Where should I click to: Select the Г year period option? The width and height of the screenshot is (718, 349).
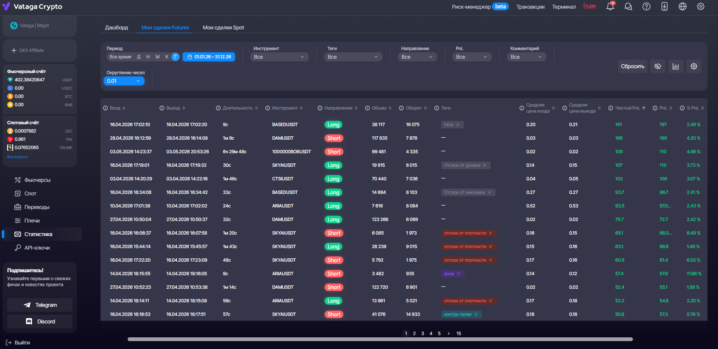click(x=175, y=57)
